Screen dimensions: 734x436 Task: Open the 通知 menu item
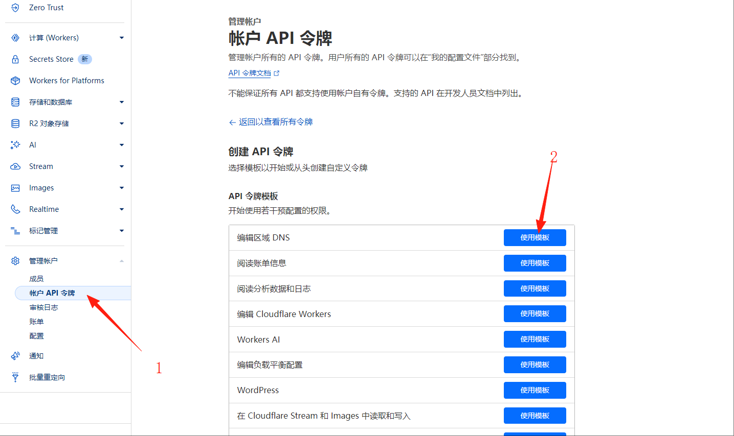[36, 356]
